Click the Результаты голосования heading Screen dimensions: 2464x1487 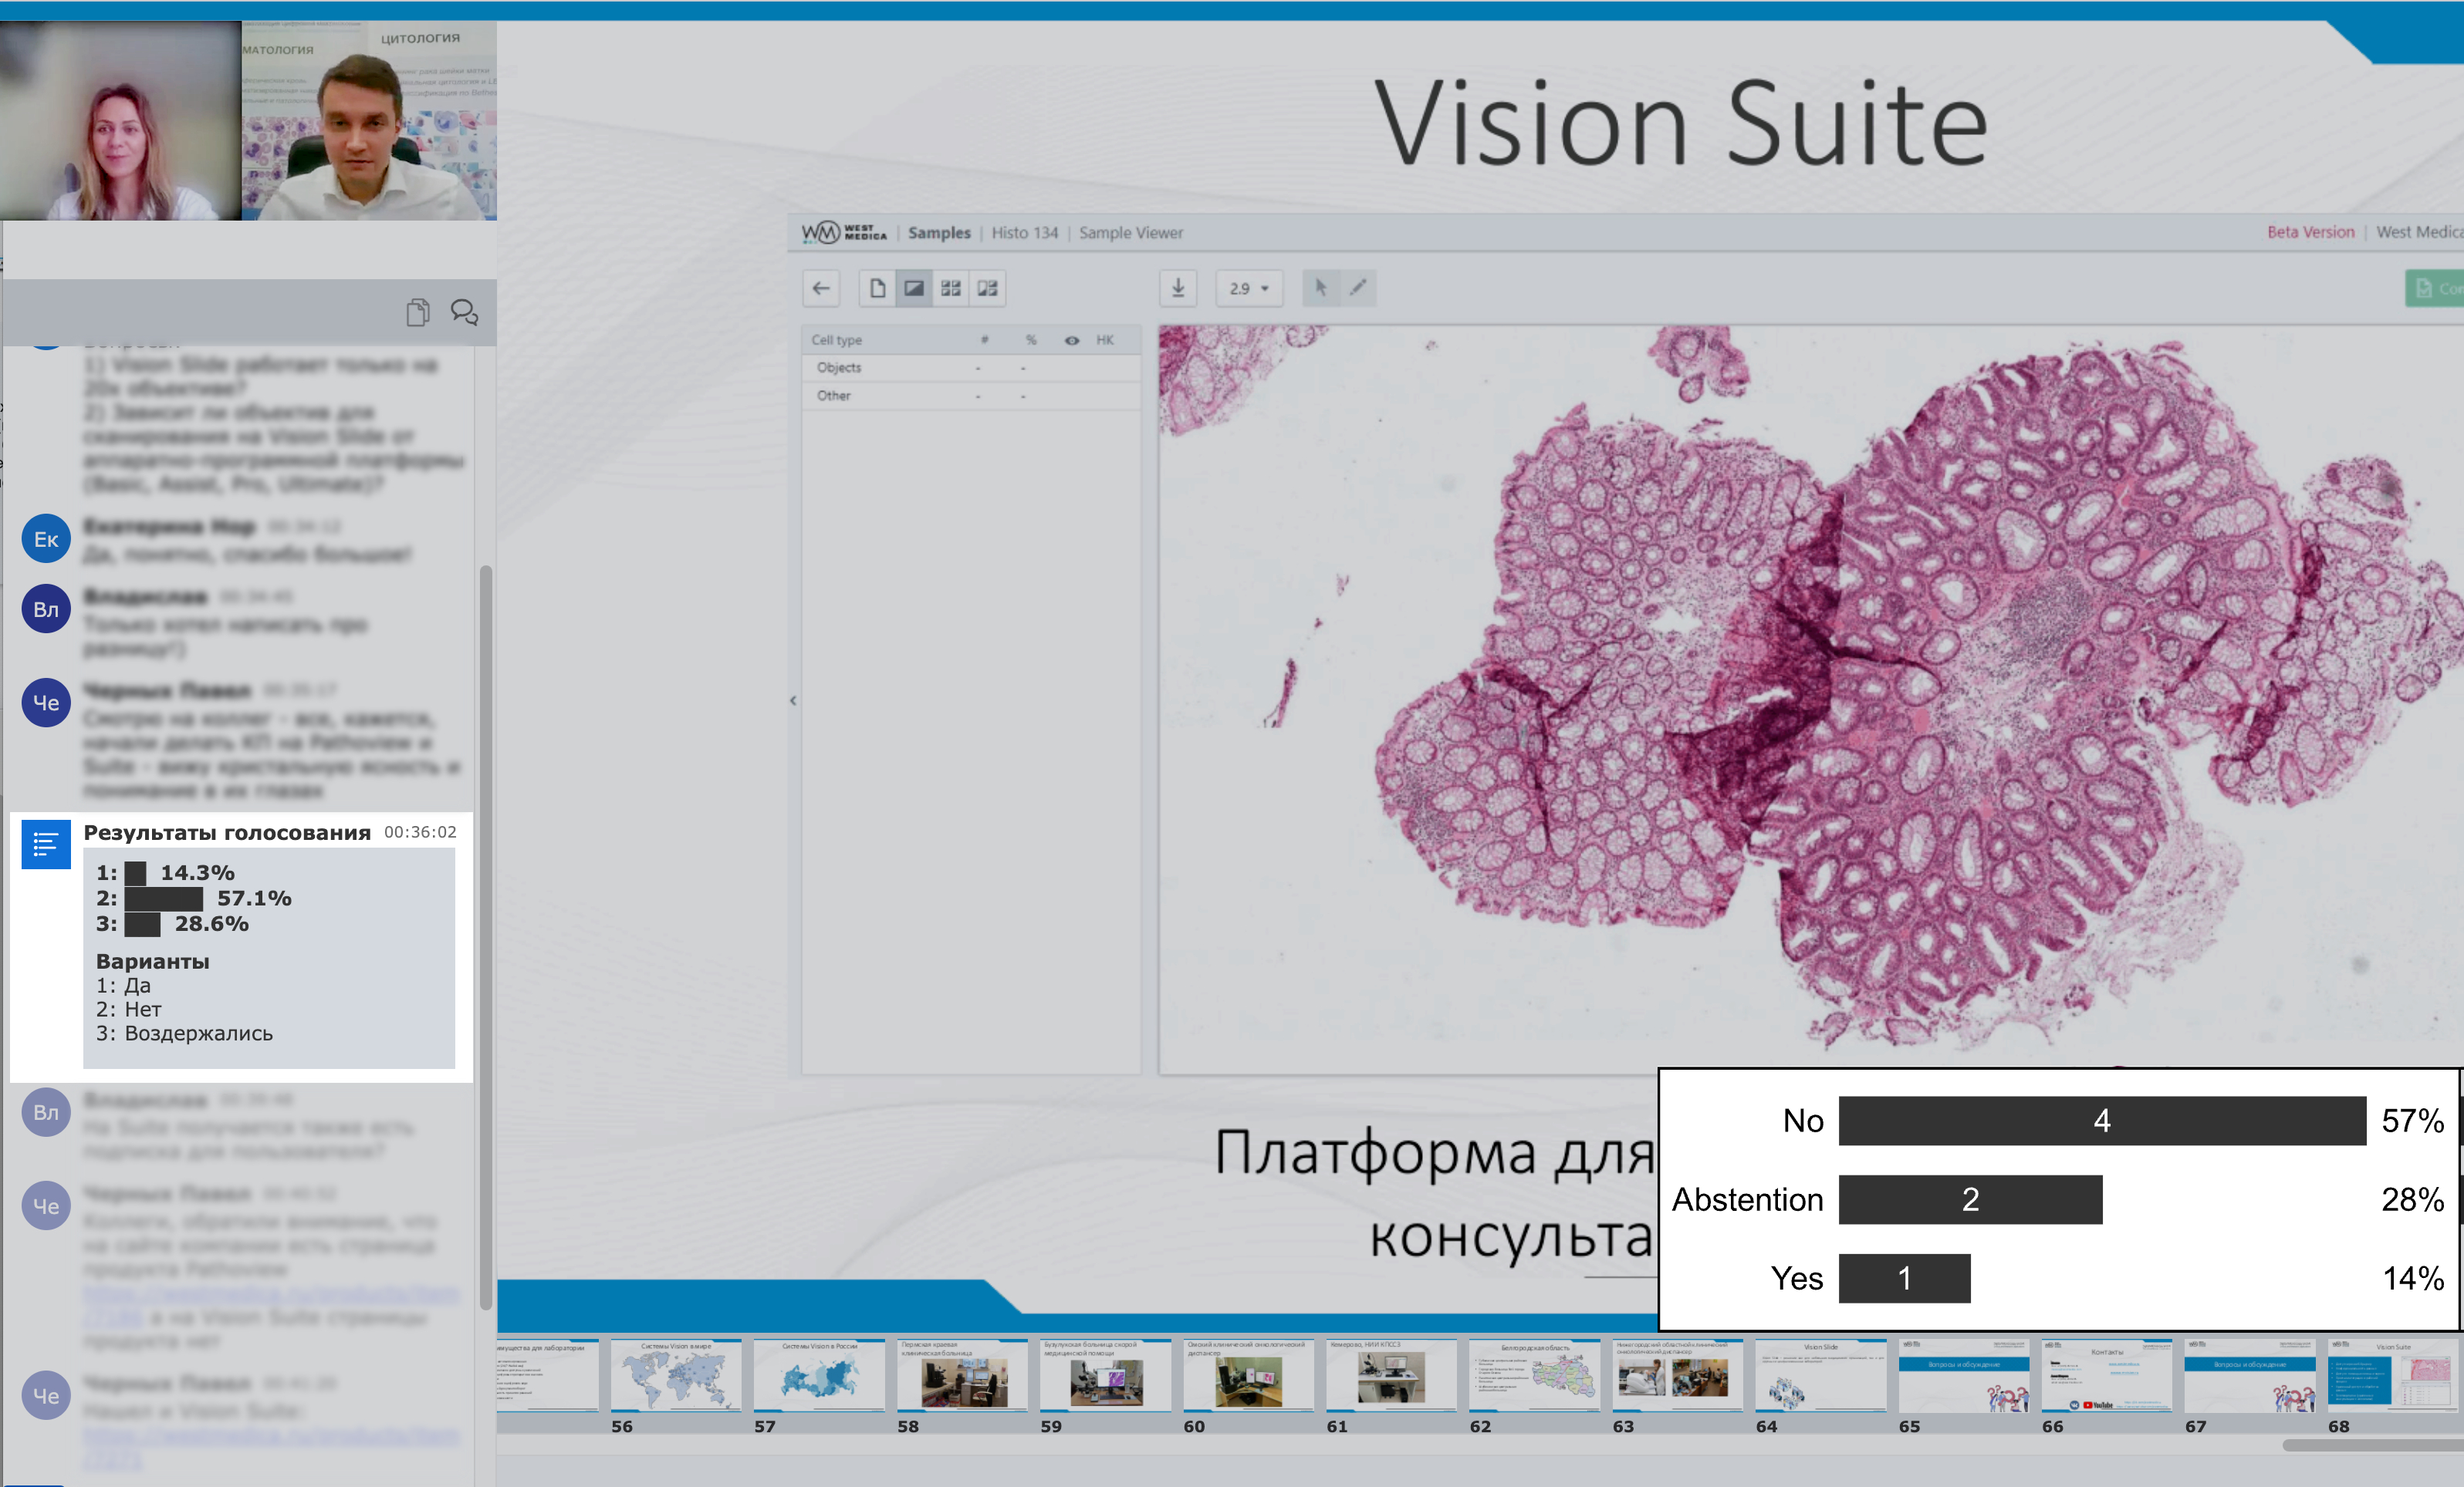(227, 832)
